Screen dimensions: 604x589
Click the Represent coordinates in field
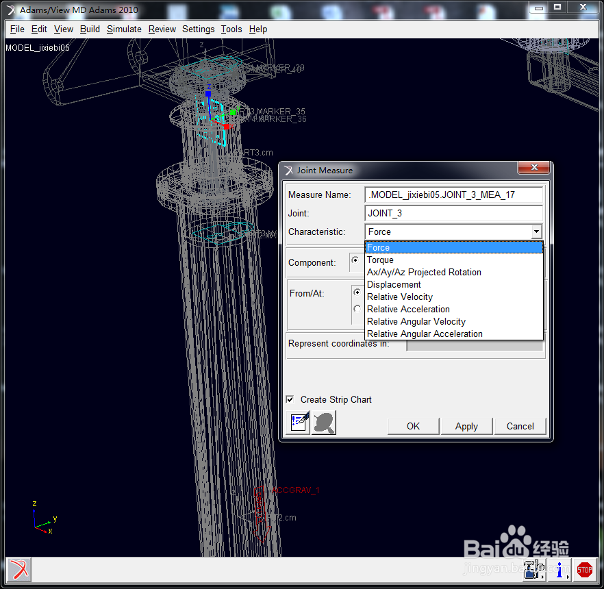coord(475,344)
